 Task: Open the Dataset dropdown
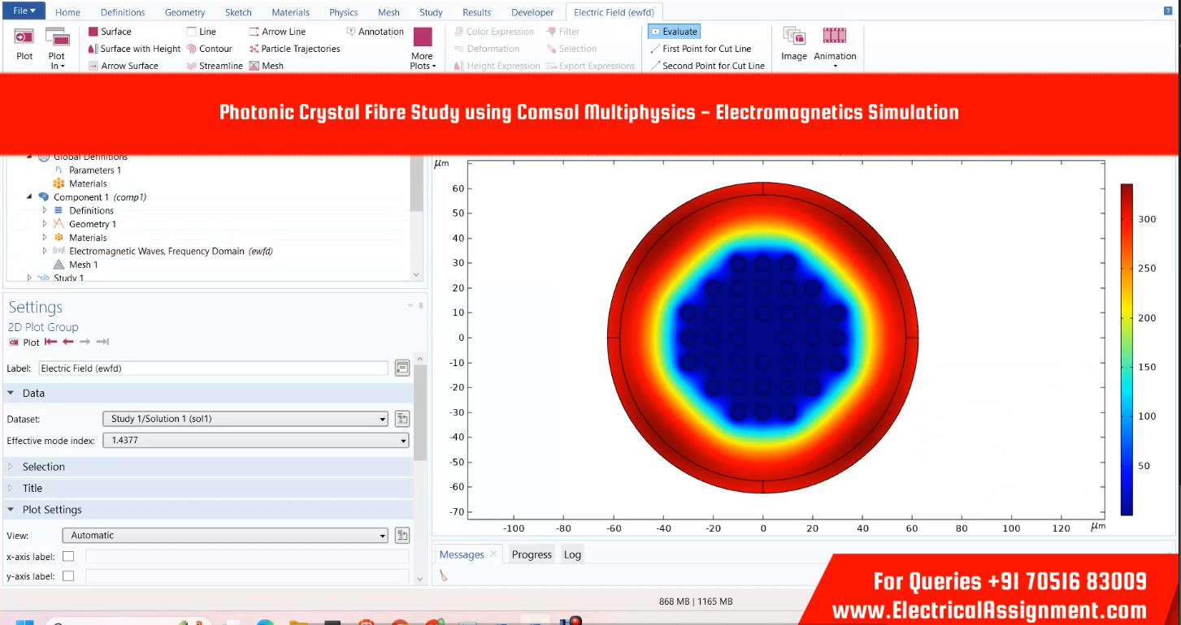(245, 419)
